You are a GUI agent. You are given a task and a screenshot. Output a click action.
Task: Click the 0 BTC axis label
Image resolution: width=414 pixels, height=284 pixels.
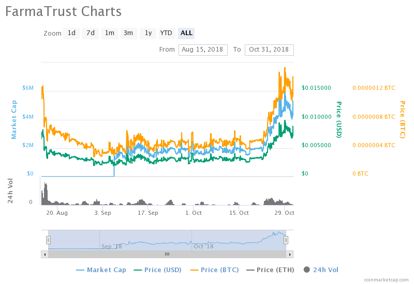click(x=360, y=173)
